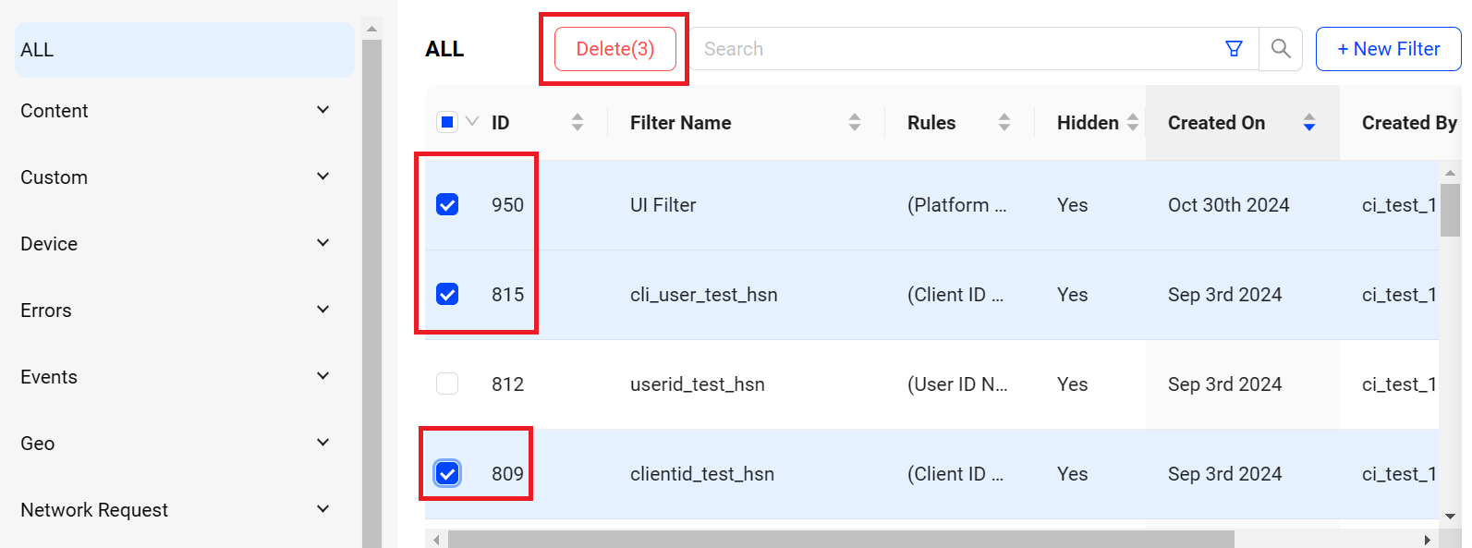The image size is (1472, 548).
Task: Click the magnifying glass search icon
Action: click(x=1281, y=49)
